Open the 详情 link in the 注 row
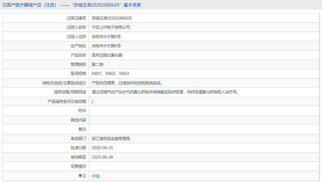The height and width of the screenshot is (183, 322). pyautogui.click(x=95, y=176)
